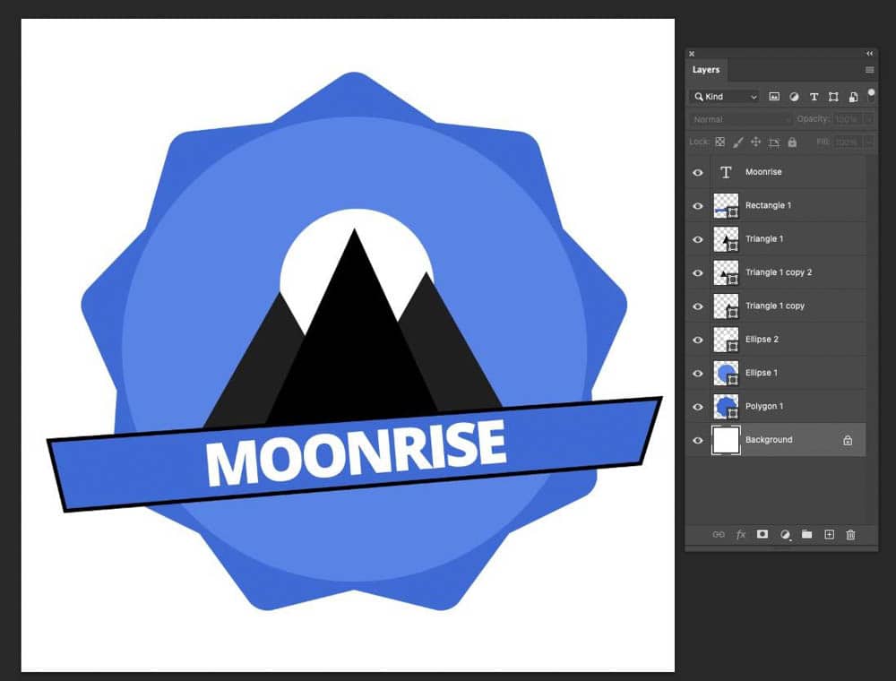Filter for pixel layers icon
Image resolution: width=896 pixels, height=681 pixels.
pyautogui.click(x=774, y=97)
